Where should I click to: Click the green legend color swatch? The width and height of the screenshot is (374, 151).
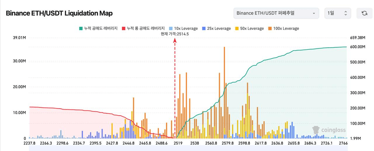pos(81,28)
